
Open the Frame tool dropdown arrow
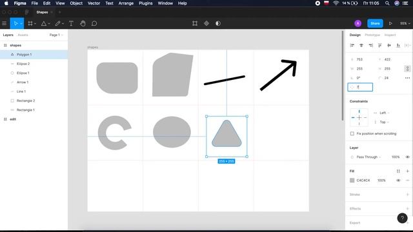point(35,24)
